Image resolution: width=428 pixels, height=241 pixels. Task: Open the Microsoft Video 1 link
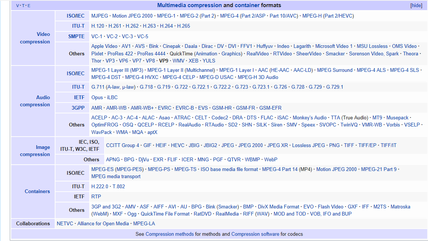click(x=334, y=46)
